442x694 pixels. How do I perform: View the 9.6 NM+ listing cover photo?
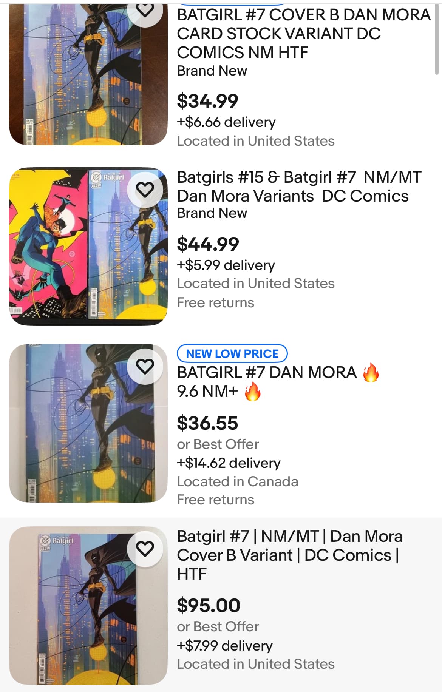click(88, 423)
